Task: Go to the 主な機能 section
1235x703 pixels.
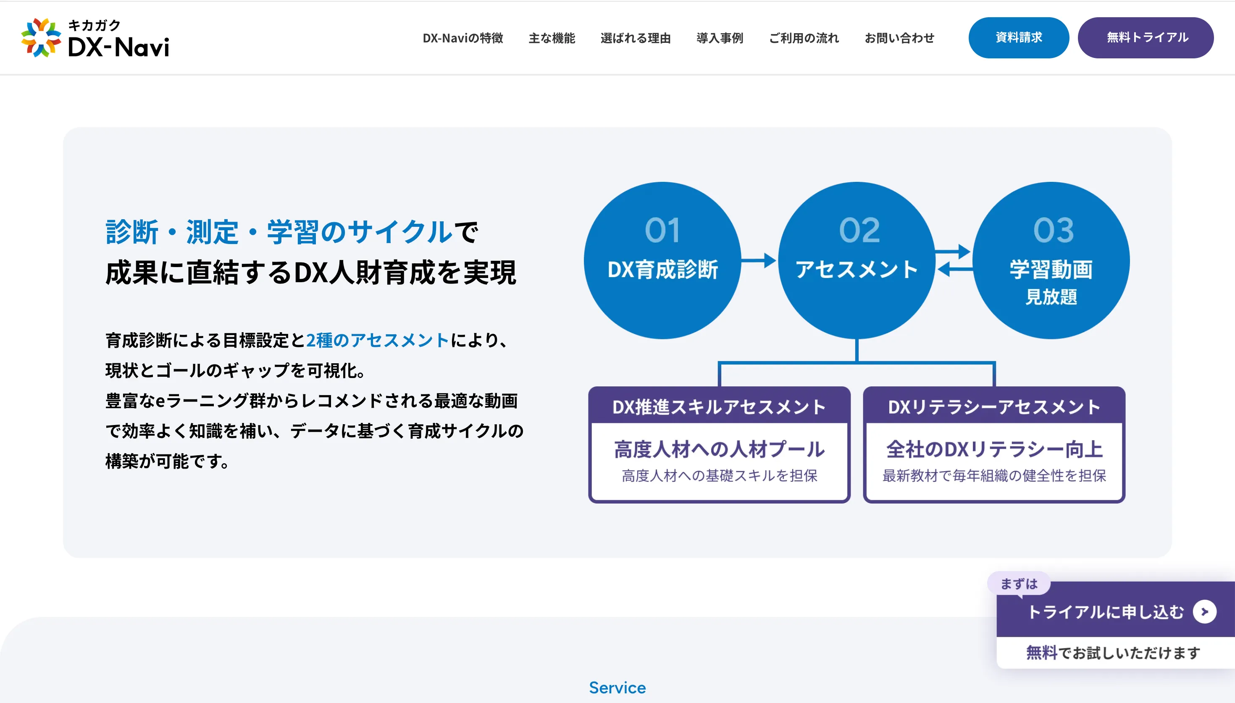Action: coord(552,38)
